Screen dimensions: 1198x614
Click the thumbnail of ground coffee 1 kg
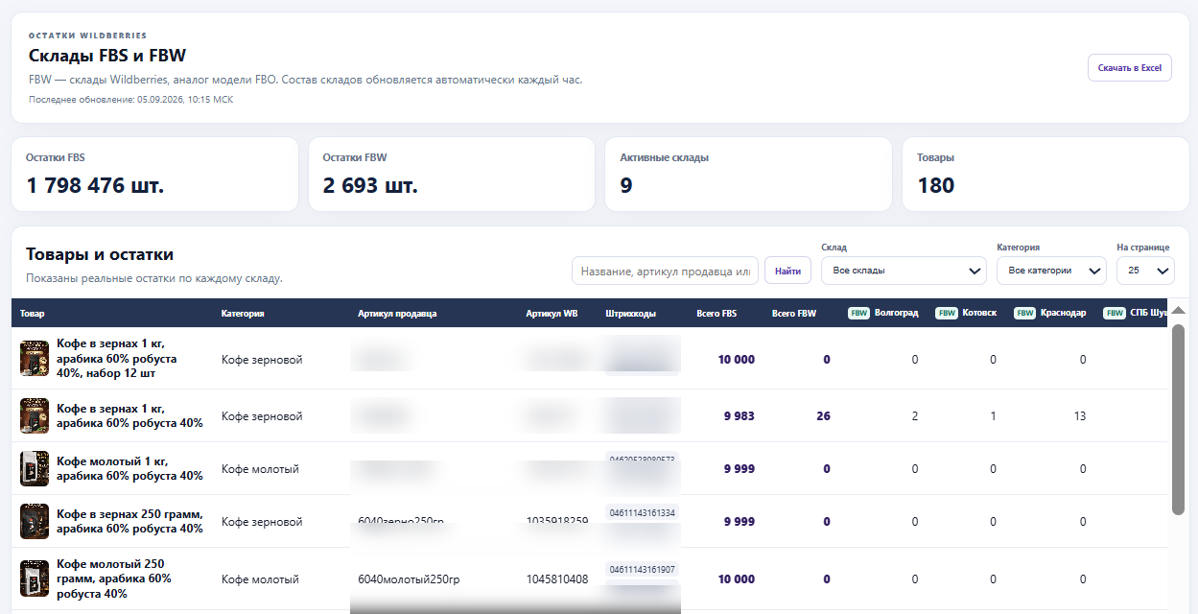[x=35, y=468]
